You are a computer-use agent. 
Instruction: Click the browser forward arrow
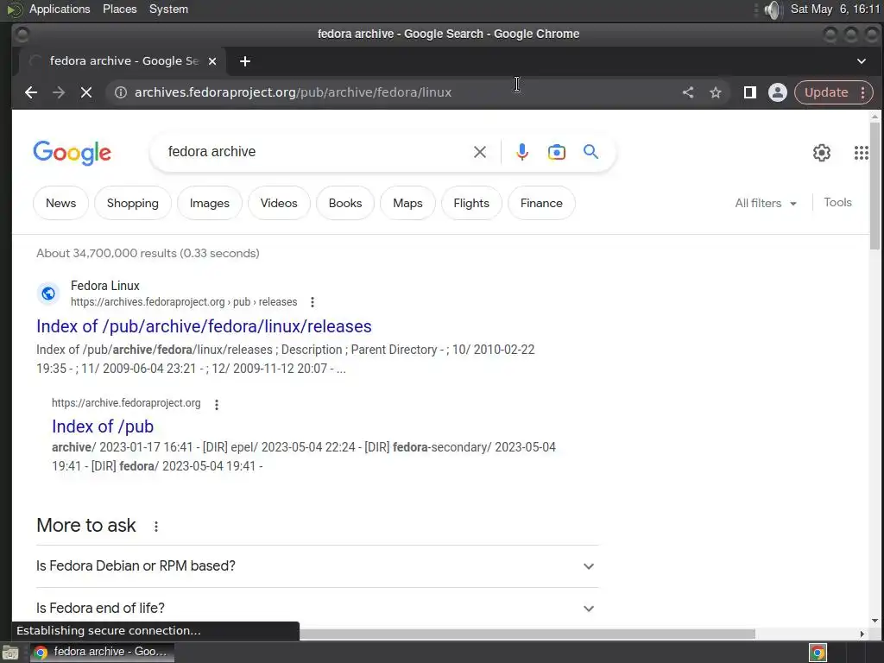point(59,92)
